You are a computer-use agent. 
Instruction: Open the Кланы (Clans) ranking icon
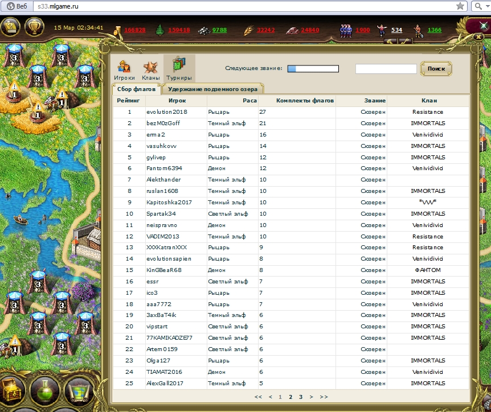pos(150,68)
